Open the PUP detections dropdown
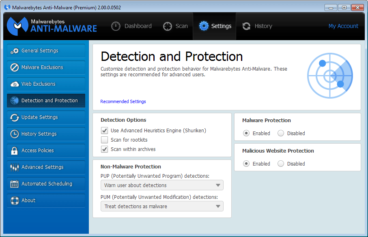 coord(162,185)
